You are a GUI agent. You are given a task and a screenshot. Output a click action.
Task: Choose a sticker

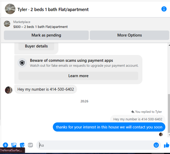(22, 145)
